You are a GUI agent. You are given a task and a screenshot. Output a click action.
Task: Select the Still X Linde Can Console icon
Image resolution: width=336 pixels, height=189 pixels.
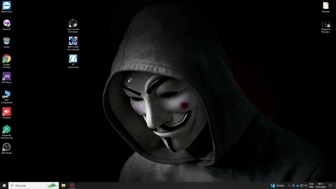tap(73, 44)
